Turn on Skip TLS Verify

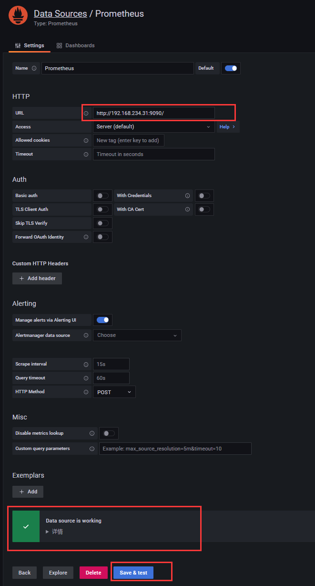click(102, 223)
